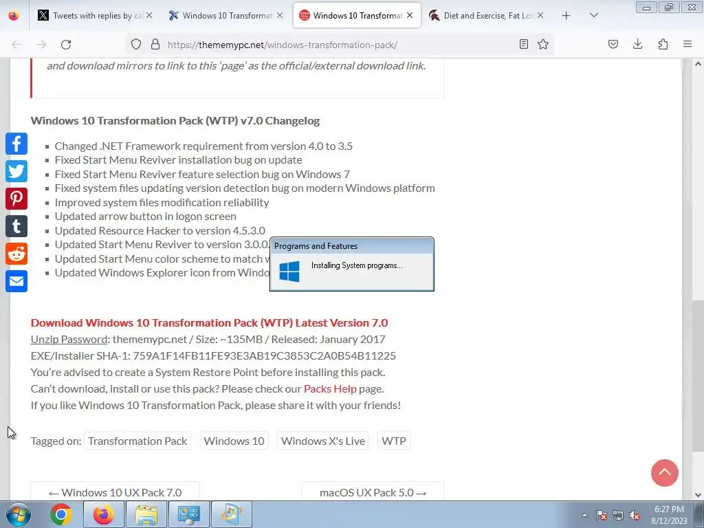Open the Action Center flag tray icon

coord(602,516)
